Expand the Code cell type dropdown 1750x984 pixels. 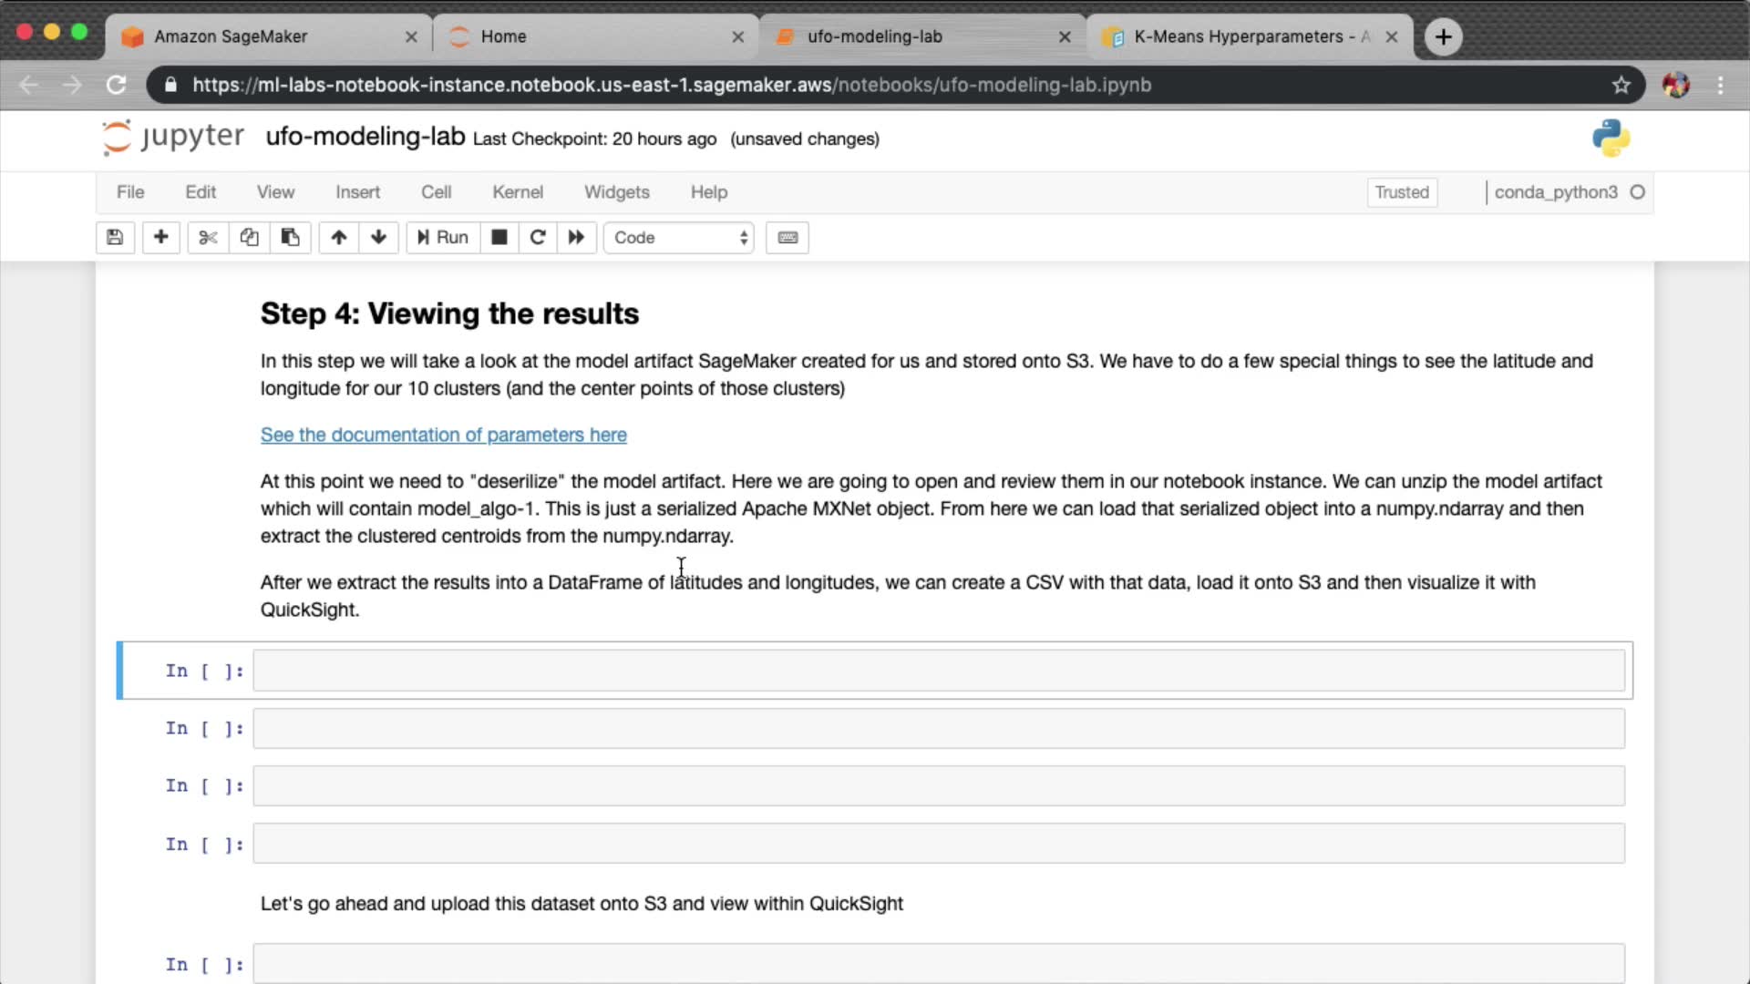tap(679, 238)
